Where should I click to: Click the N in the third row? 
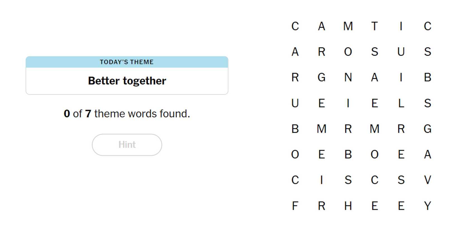pos(348,78)
